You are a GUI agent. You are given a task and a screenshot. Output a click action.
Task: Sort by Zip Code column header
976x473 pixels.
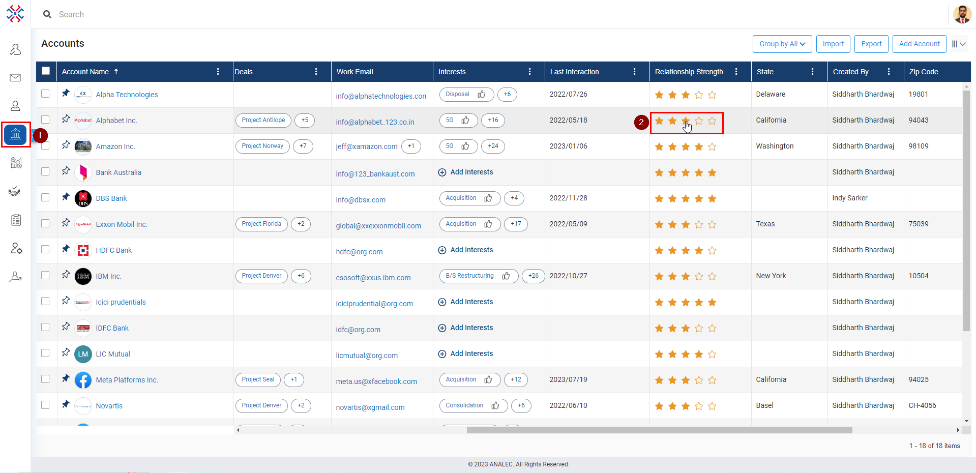point(924,72)
